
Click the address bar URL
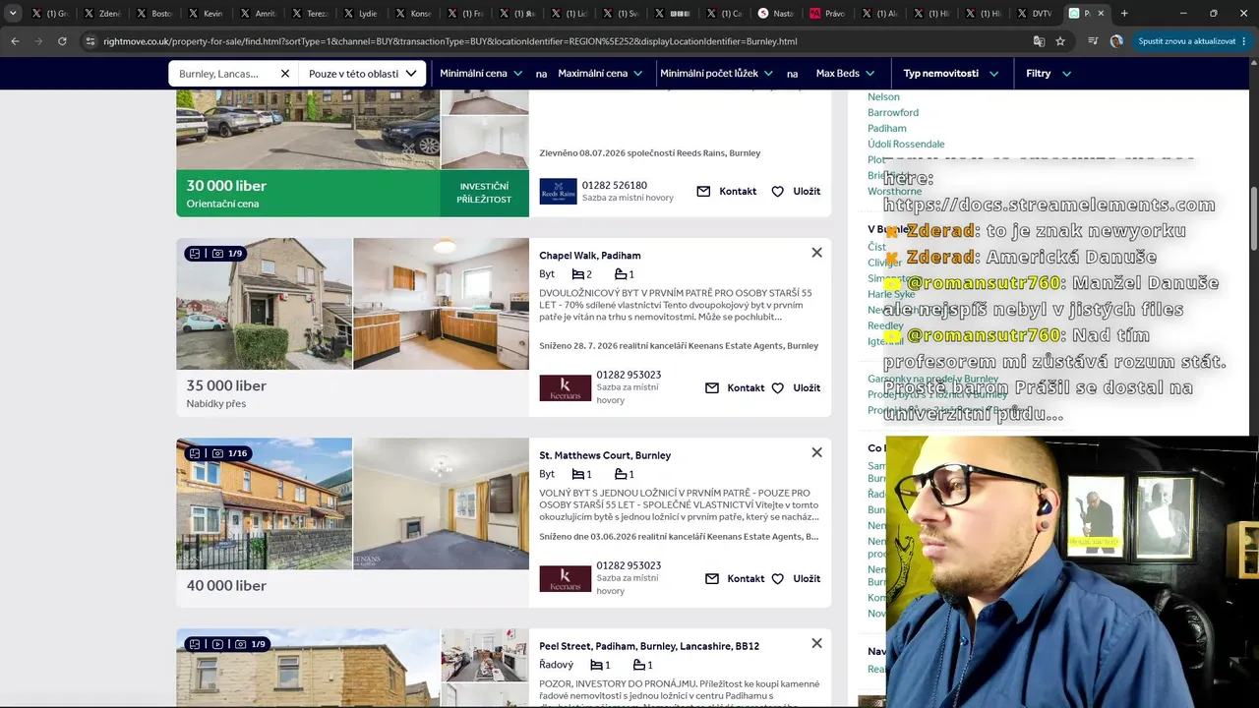pos(450,41)
